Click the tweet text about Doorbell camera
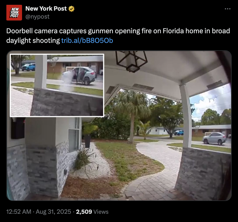 coord(118,36)
